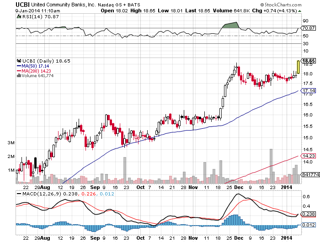Click the 2014 label on price date axis
This screenshot has height=242, width=320.
(x=287, y=187)
